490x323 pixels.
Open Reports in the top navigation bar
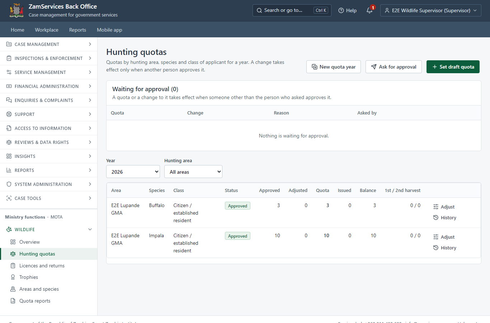pyautogui.click(x=77, y=30)
